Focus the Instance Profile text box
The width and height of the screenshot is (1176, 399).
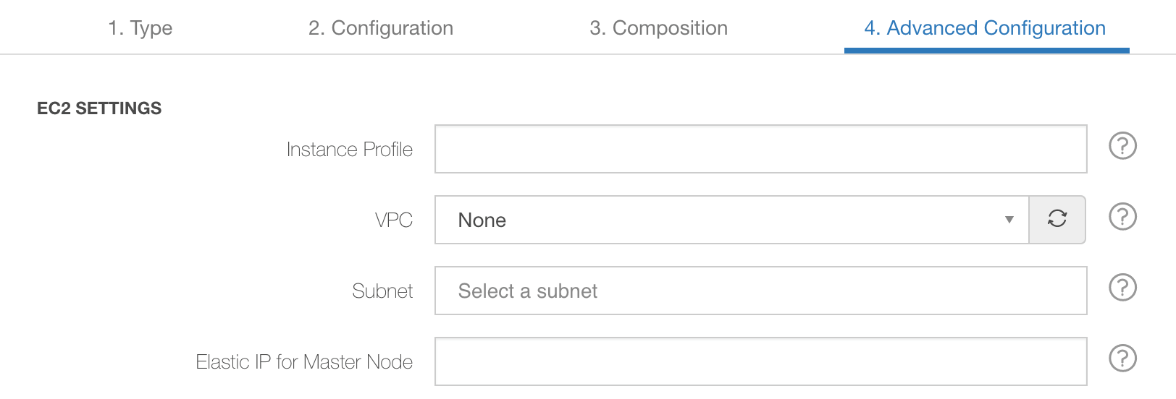760,149
